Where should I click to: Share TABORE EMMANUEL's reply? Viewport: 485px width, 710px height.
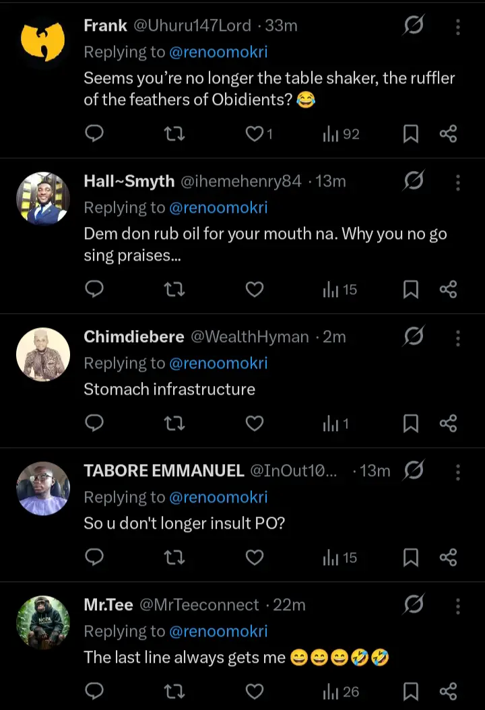tap(449, 557)
